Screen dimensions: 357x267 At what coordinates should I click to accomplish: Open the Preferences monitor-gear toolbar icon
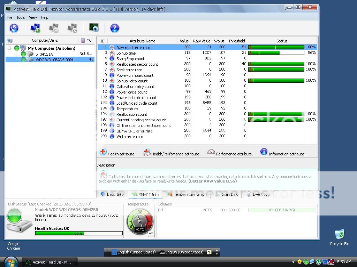(x=94, y=28)
